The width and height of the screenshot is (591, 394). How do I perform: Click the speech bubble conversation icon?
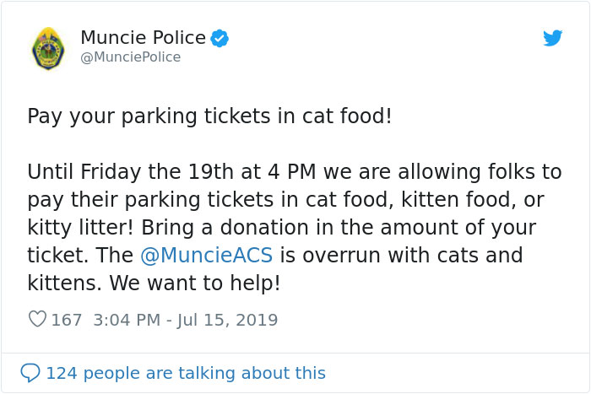(x=30, y=373)
